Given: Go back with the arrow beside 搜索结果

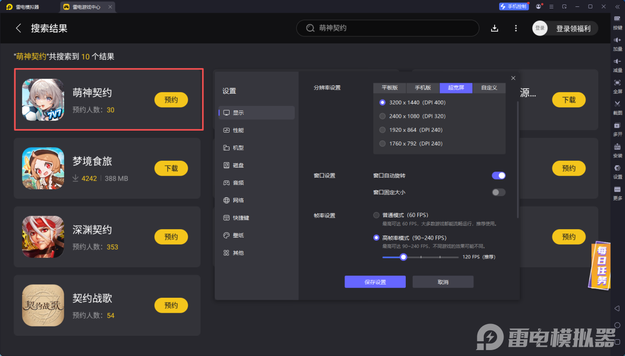Looking at the screenshot, I should [19, 28].
